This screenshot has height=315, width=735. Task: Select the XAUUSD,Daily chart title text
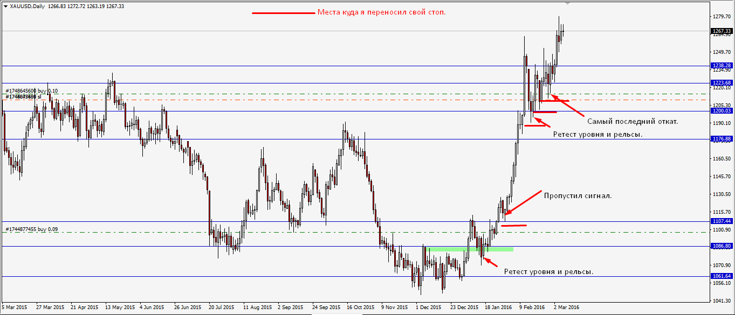27,6
